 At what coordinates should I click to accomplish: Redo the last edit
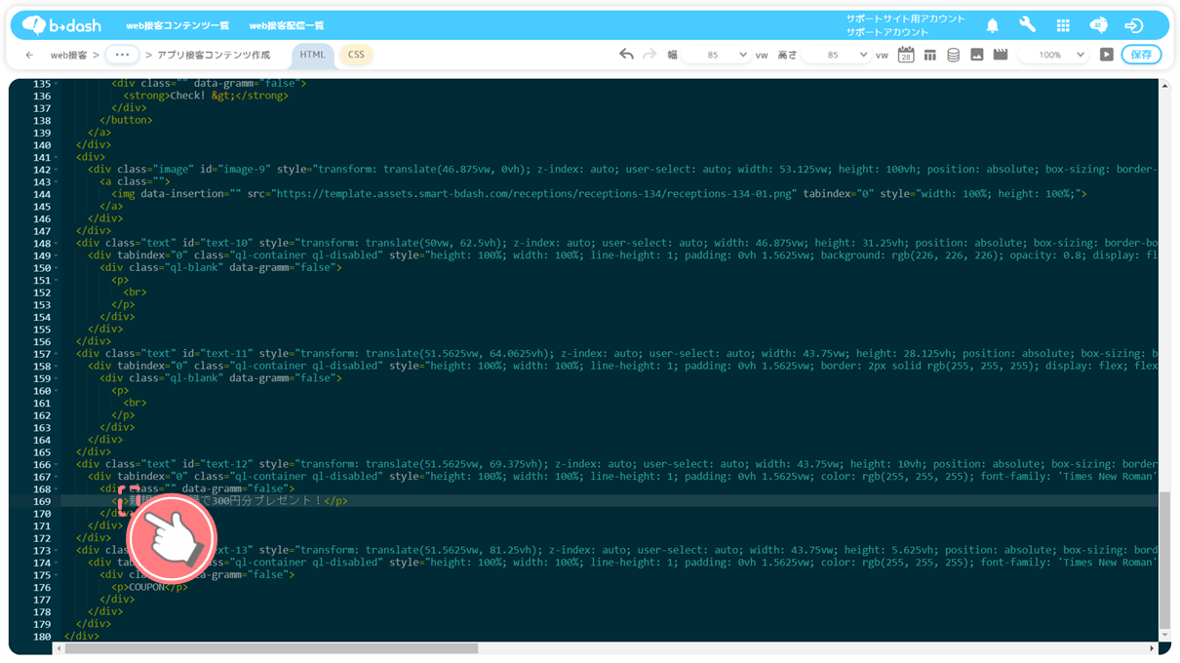pos(649,55)
